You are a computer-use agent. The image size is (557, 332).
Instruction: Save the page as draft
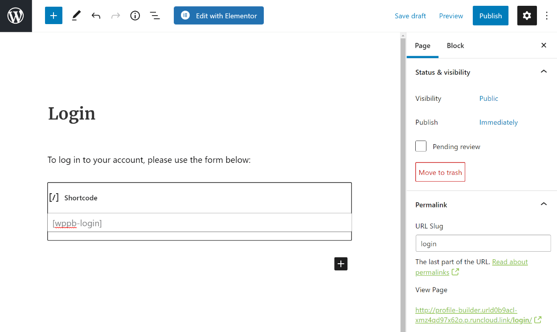[x=410, y=16]
